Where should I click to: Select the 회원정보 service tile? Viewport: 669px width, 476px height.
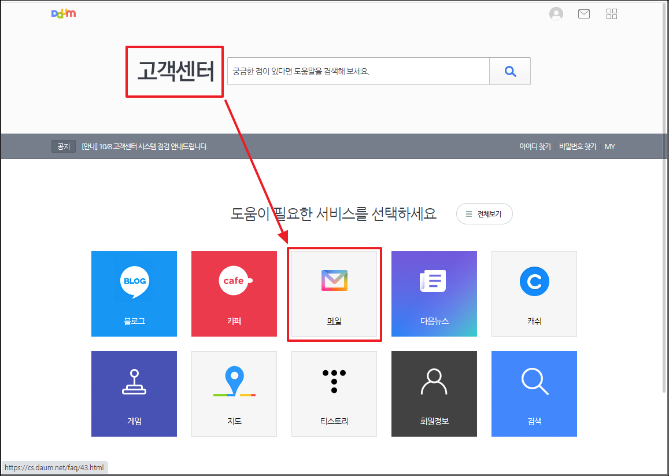(434, 394)
